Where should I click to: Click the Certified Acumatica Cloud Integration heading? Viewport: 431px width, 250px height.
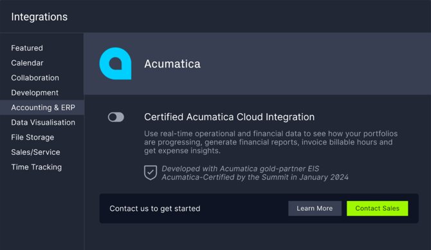coord(229,117)
